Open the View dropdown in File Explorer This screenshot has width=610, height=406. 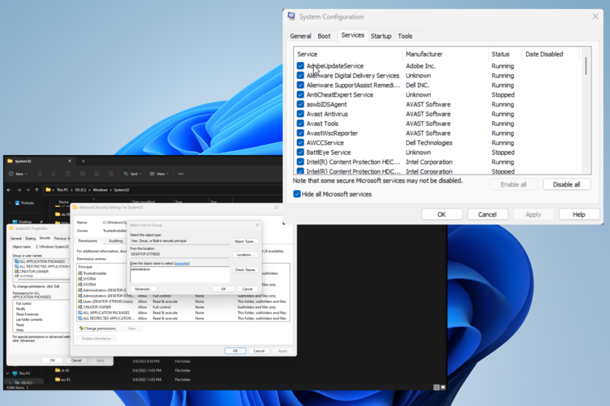tap(159, 174)
